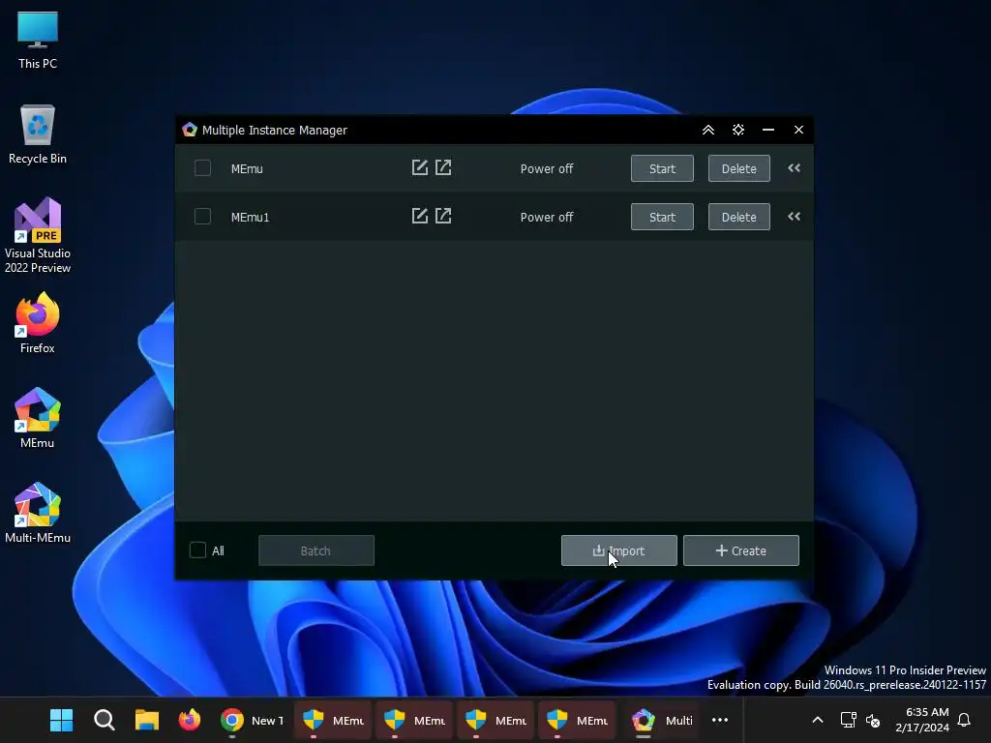
Task: Open the Windows Start menu
Action: click(61, 720)
